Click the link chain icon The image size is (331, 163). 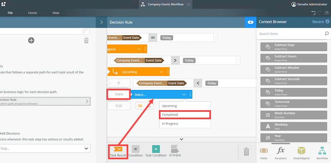pos(85,31)
